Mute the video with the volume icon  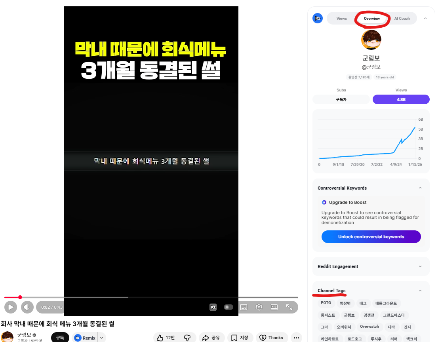pyautogui.click(x=27, y=307)
